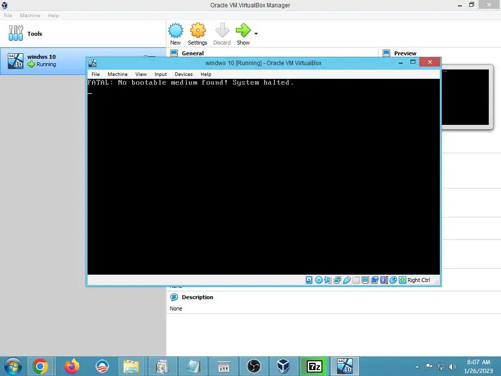Click the audio status icon
The height and width of the screenshot is (376, 501).
pyautogui.click(x=328, y=280)
